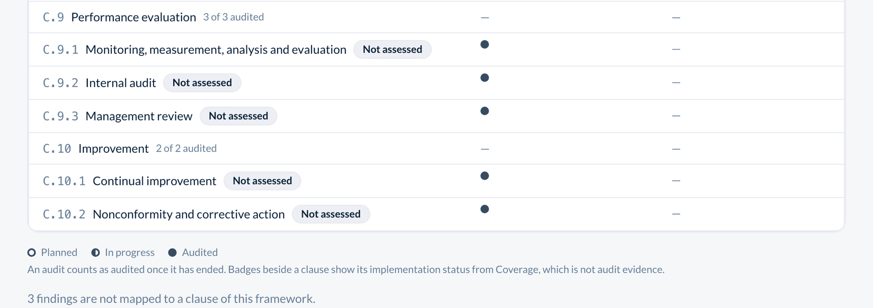This screenshot has height=308, width=873.
Task: Click Not assessed badge beside Nonconformity and corrective action
Action: [x=331, y=214]
